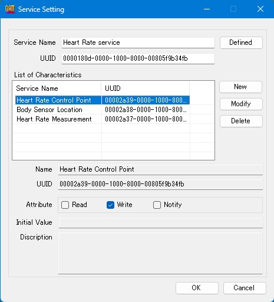Focus the Service Name text field
The image size is (274, 302).
138,42
